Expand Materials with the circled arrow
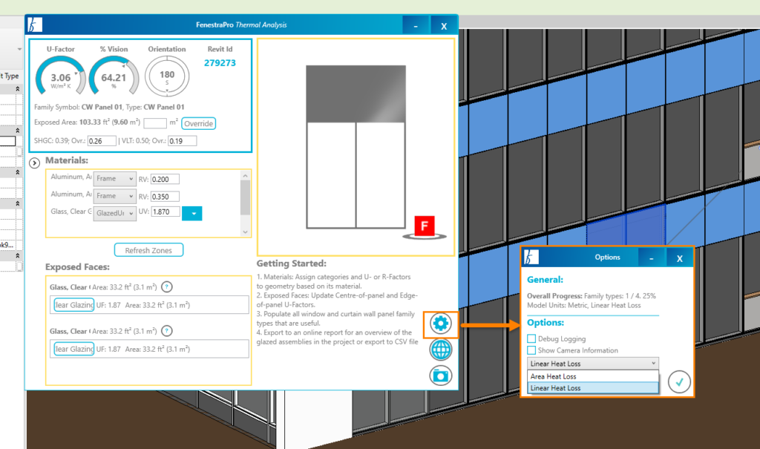 click(34, 163)
